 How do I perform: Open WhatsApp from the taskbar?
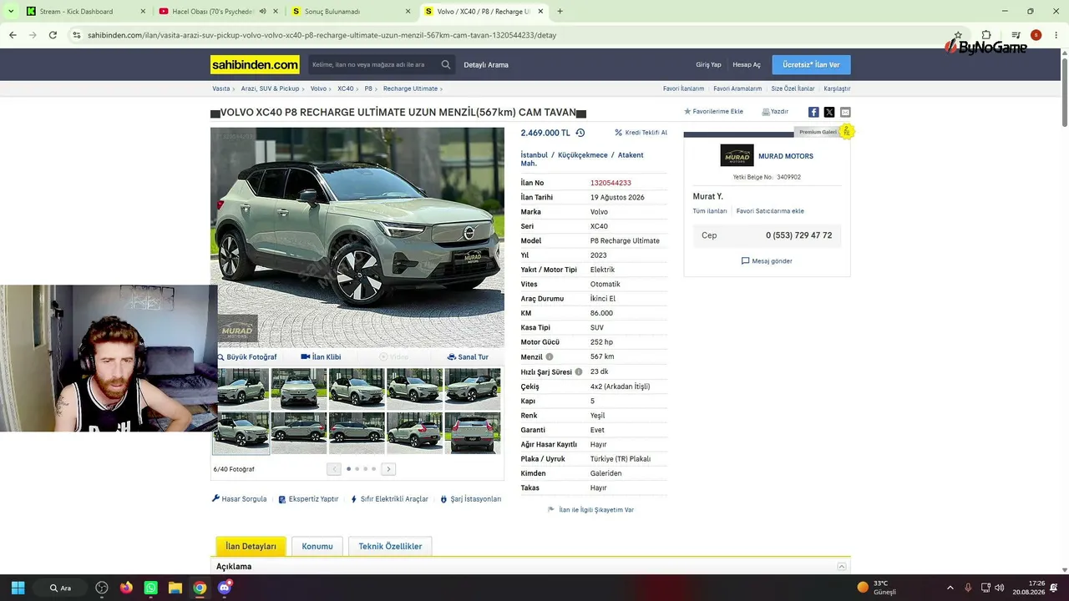150,588
